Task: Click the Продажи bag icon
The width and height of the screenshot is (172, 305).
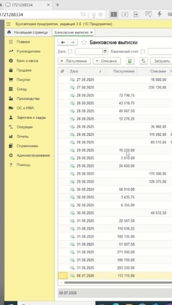Action: (x=11, y=70)
